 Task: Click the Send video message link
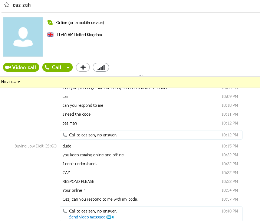[x=87, y=217]
